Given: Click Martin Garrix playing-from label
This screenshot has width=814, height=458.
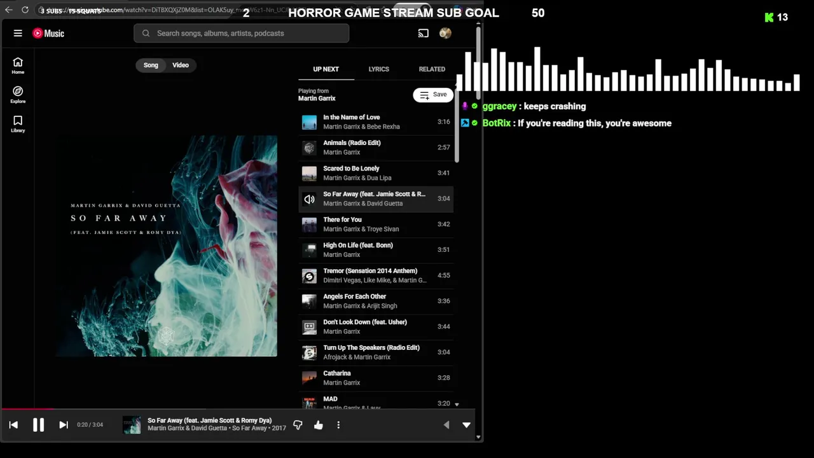Looking at the screenshot, I should [317, 99].
